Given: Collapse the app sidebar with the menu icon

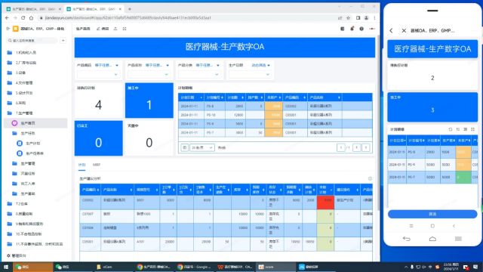Looking at the screenshot, I should [8, 29].
